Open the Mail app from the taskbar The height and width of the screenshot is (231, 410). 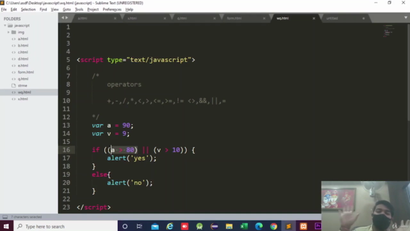pos(155,227)
